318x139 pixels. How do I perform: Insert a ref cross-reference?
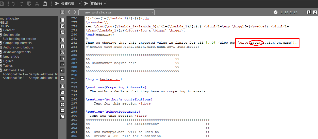[62, 26]
